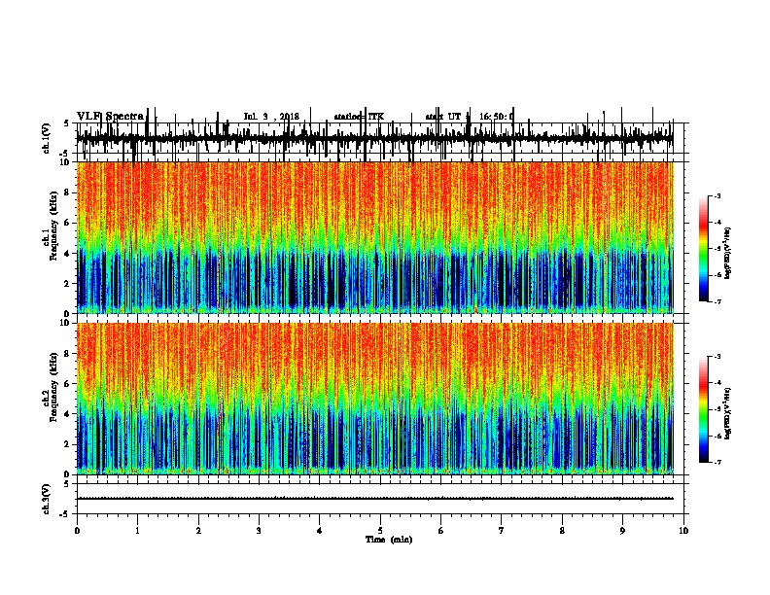Click time axis tick label "7"

[502, 531]
